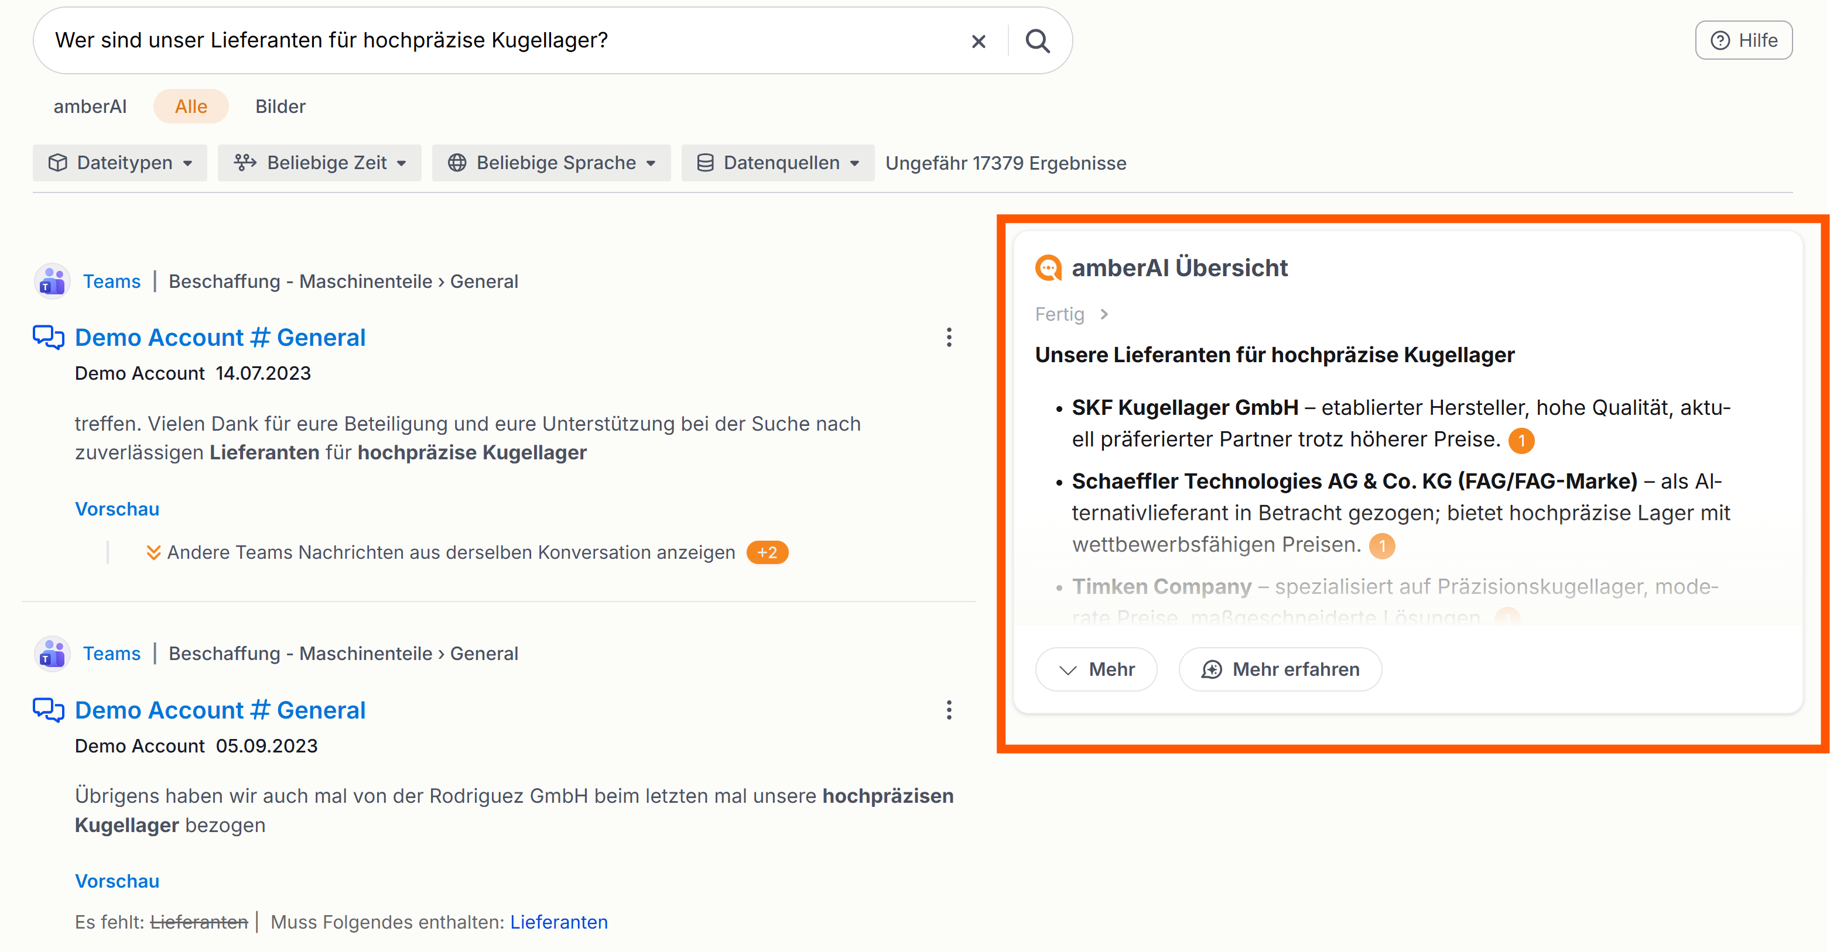Viewport: 1830px width, 952px height.
Task: Open the three-dot menu for the 05.09.2023 result
Action: click(x=949, y=710)
